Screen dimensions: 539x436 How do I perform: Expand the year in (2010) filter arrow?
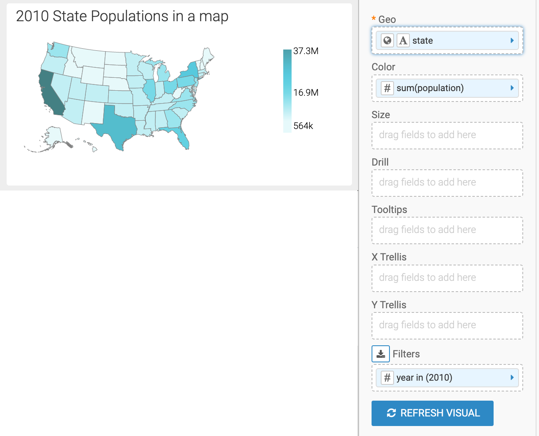(x=512, y=377)
